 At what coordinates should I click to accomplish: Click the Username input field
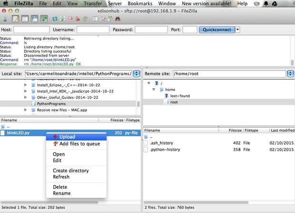point(93,29)
